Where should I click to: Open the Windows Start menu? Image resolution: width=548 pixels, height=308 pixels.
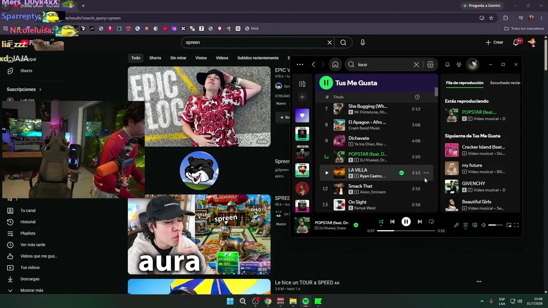coord(230,301)
